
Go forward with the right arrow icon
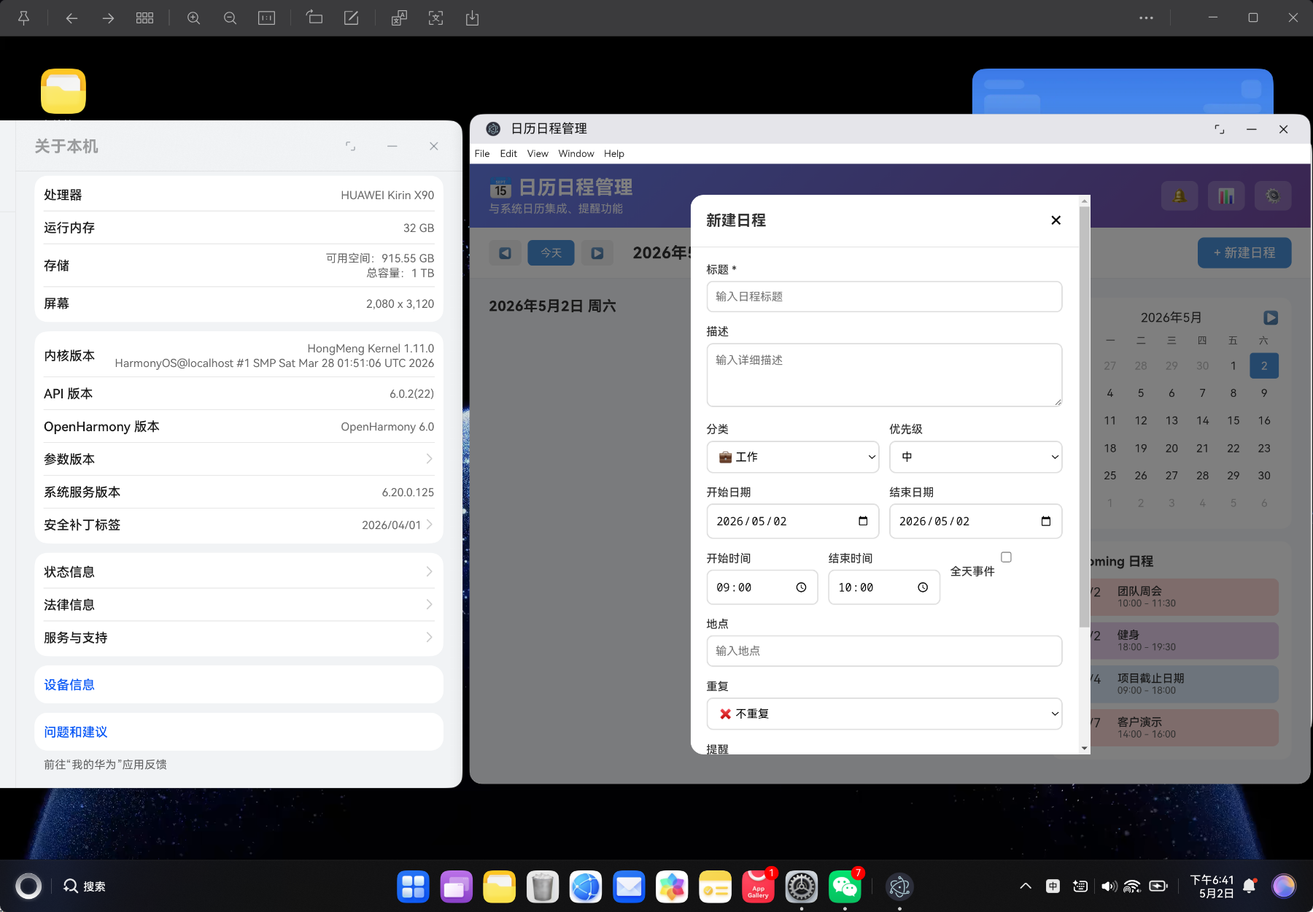[x=108, y=18]
